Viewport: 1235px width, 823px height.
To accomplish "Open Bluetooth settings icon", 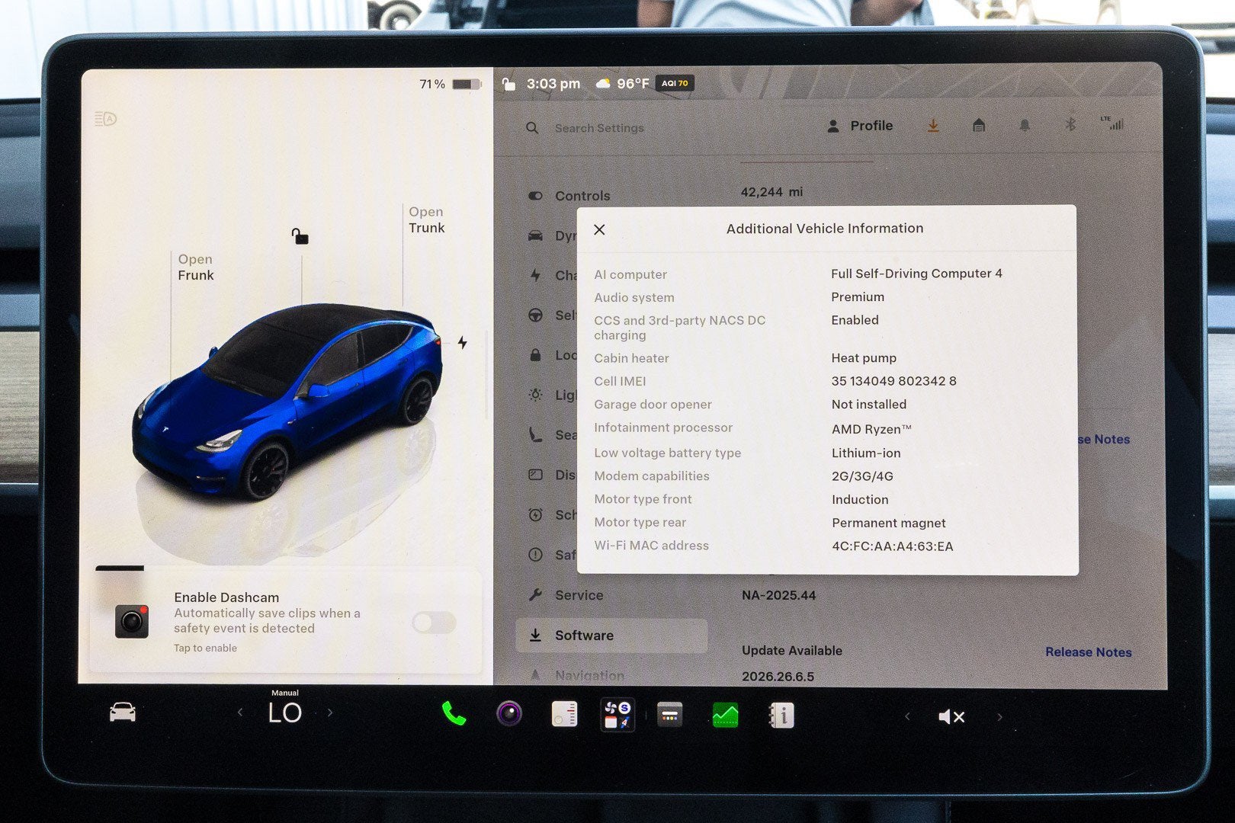I will (x=1070, y=124).
